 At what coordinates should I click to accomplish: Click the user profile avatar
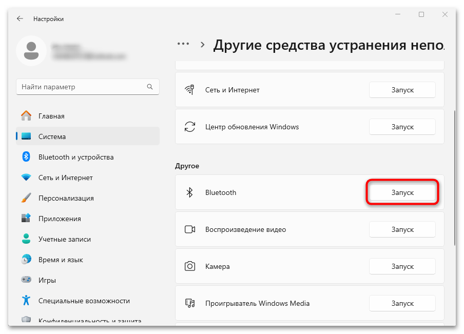tap(31, 51)
